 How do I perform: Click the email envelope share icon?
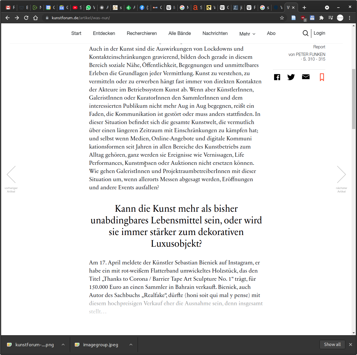point(306,77)
